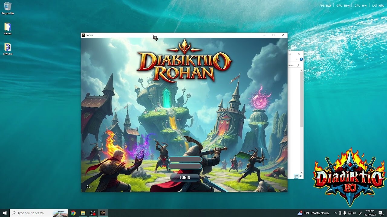Image resolution: width=387 pixels, height=217 pixels.
Task: Focus the PW password field
Action: [x=185, y=166]
